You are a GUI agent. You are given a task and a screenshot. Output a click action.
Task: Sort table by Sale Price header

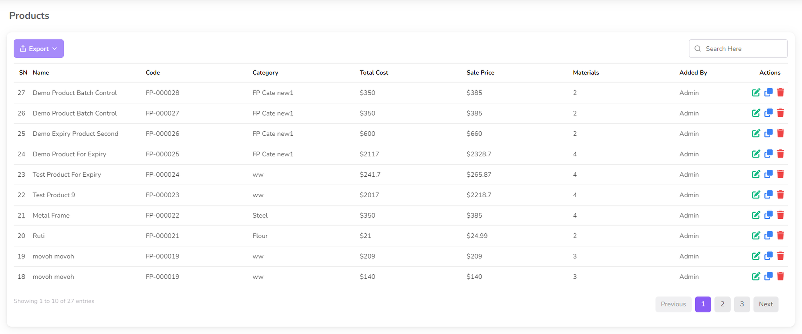tap(480, 73)
